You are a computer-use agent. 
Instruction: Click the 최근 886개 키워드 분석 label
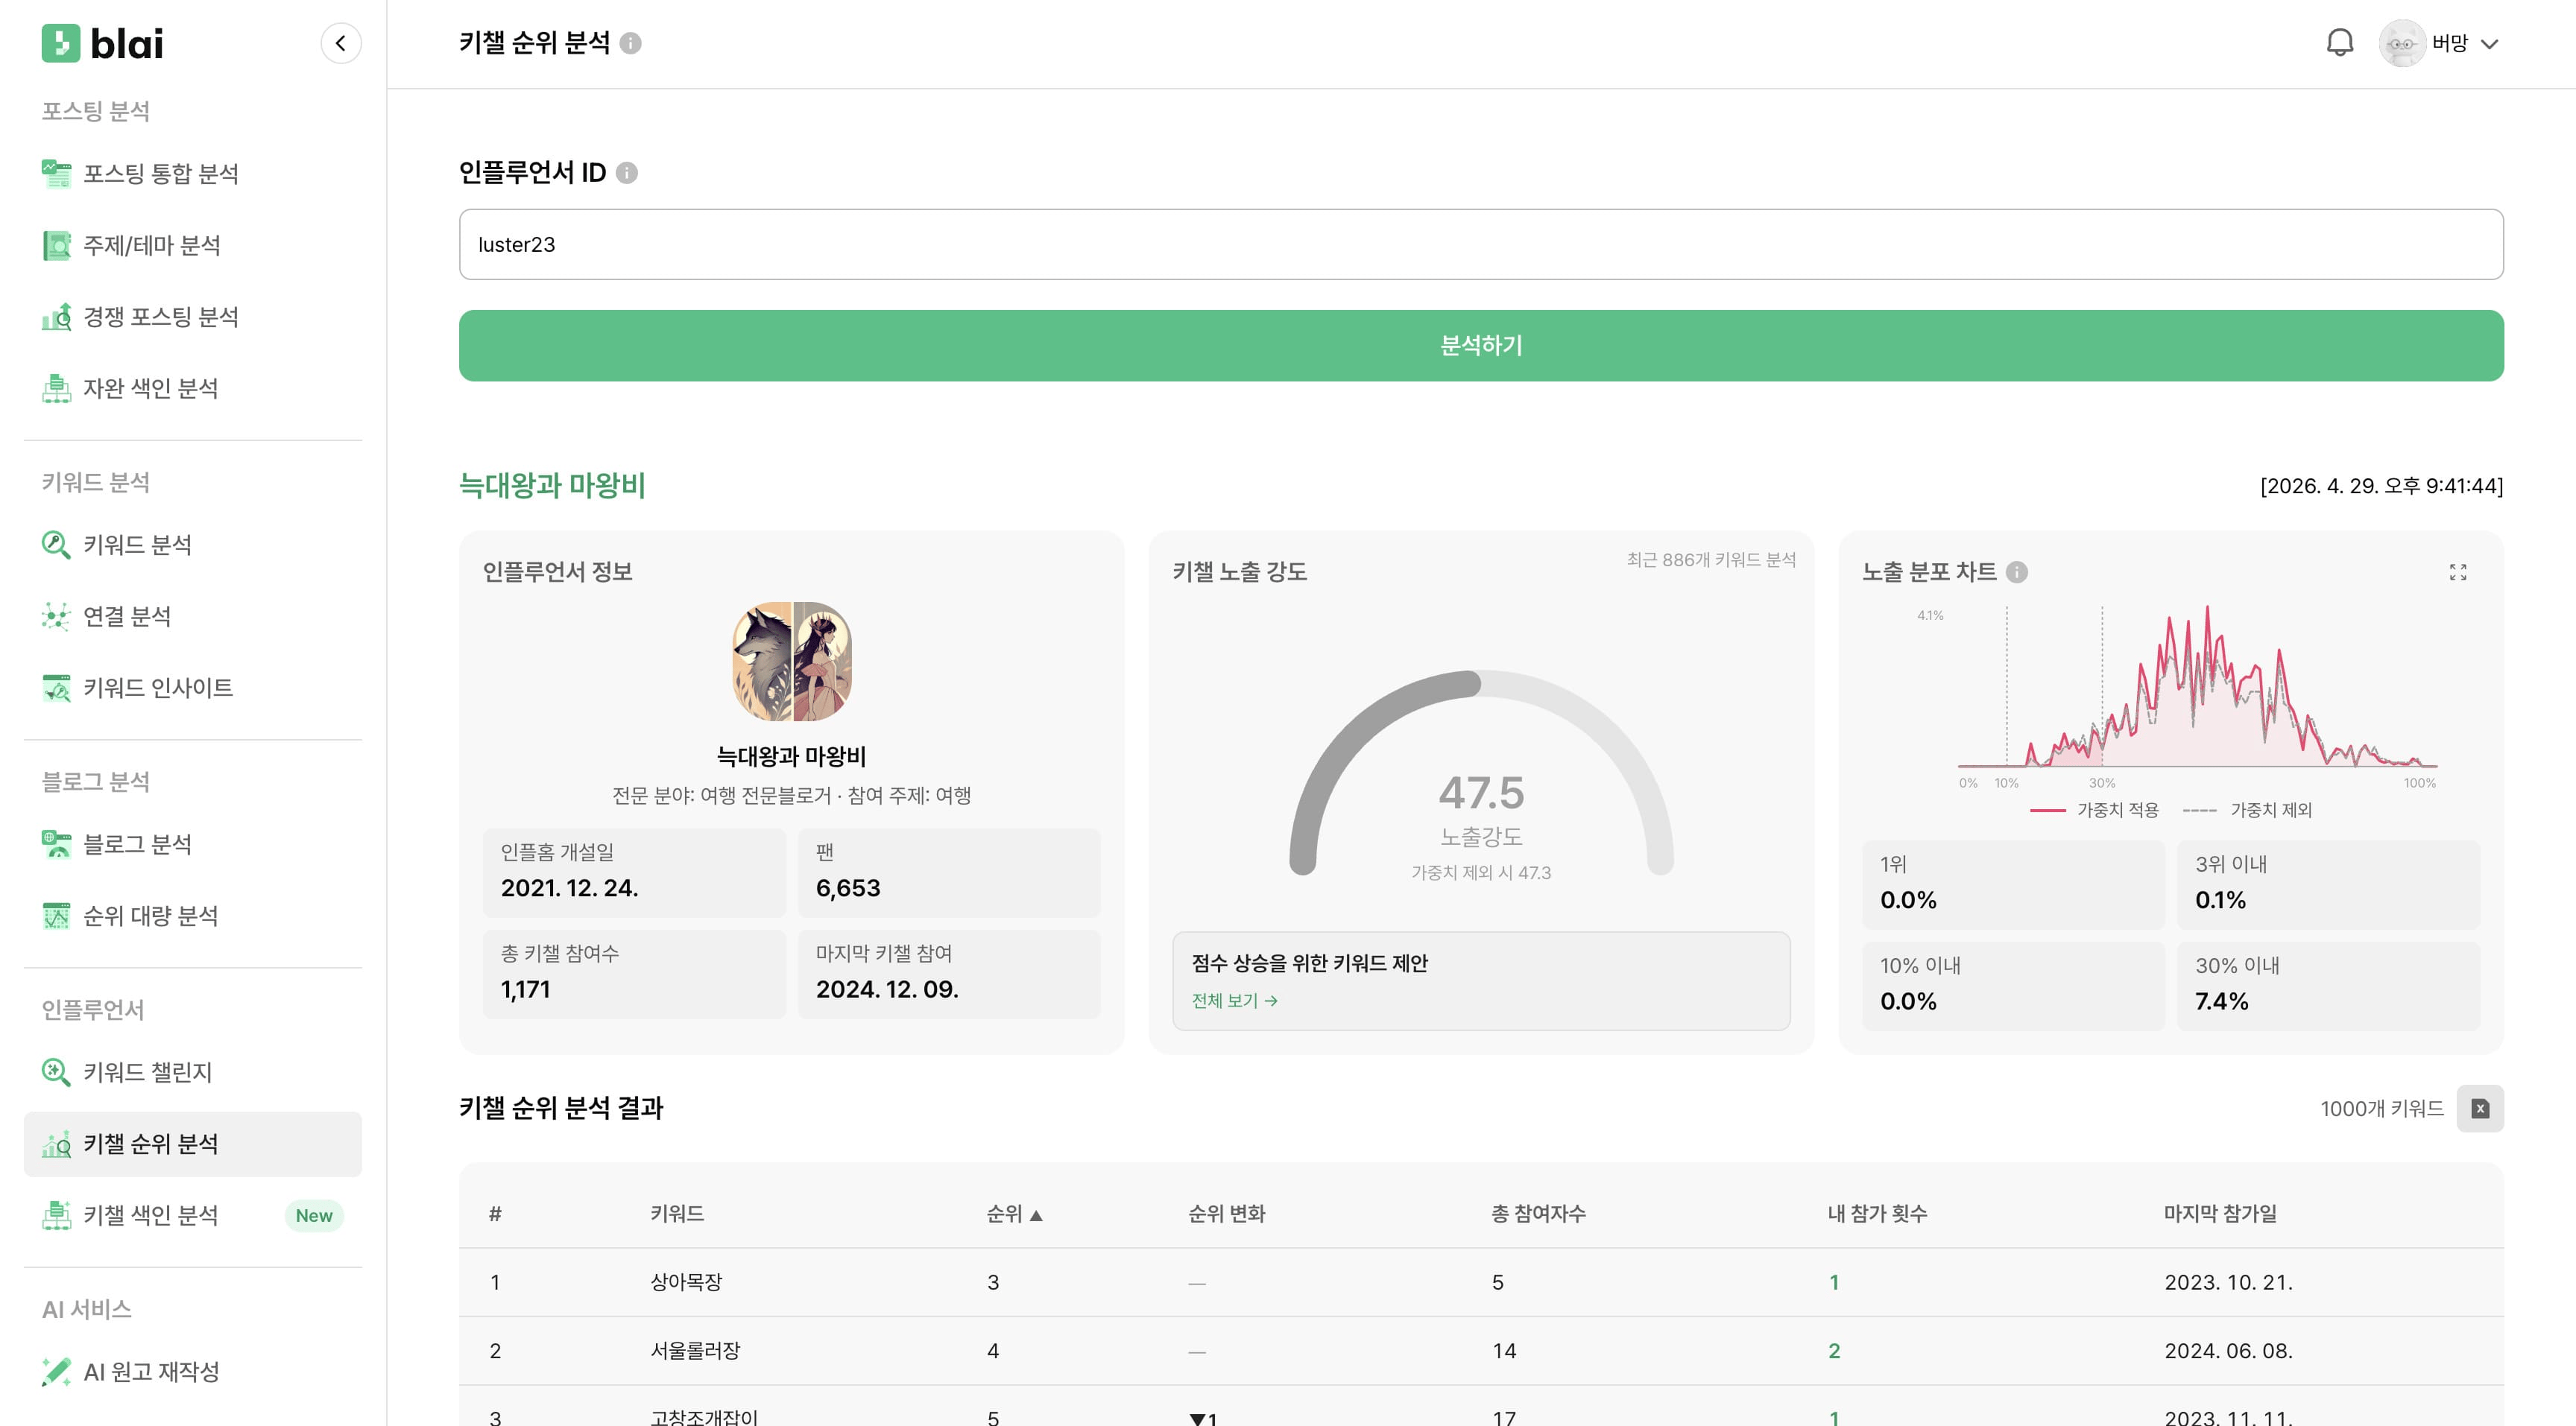pyautogui.click(x=1711, y=560)
